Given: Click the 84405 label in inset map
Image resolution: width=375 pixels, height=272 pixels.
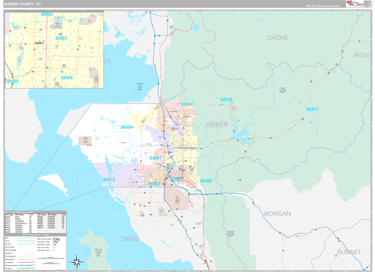Looking at the screenshot, I should click(x=12, y=81).
